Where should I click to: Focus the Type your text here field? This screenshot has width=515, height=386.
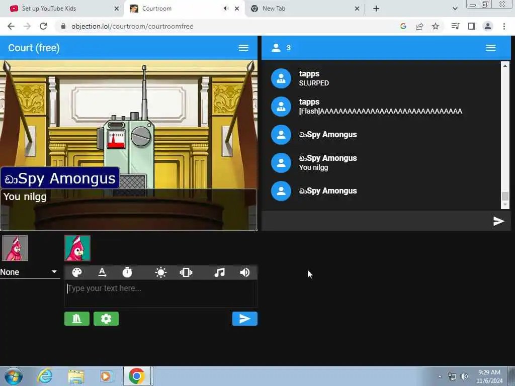[x=161, y=294]
